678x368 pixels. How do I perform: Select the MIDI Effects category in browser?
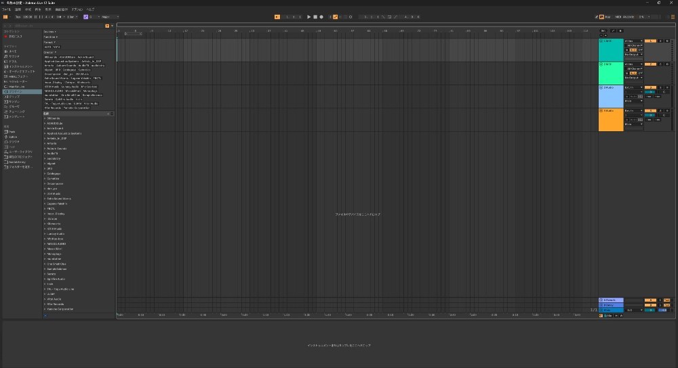17,76
